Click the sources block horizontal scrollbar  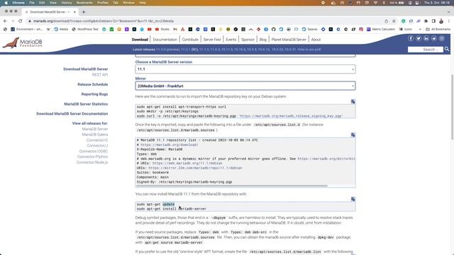231,186
